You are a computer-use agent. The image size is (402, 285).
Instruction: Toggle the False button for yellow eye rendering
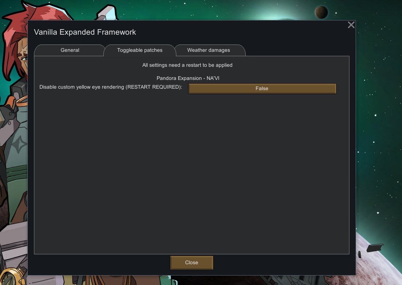click(x=262, y=88)
